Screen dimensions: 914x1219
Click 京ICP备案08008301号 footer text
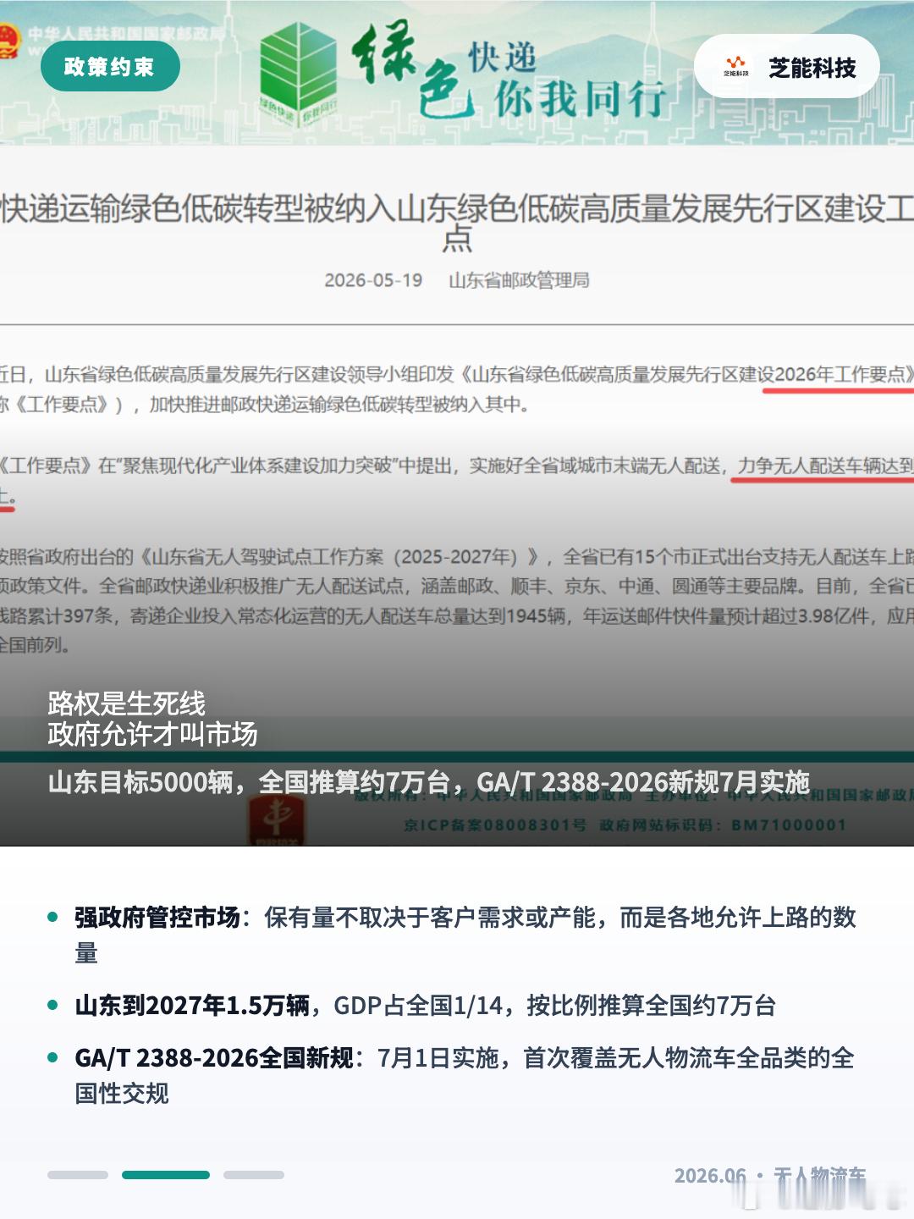click(x=495, y=825)
